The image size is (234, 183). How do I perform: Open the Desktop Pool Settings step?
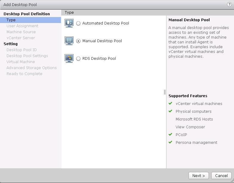[x=27, y=56]
